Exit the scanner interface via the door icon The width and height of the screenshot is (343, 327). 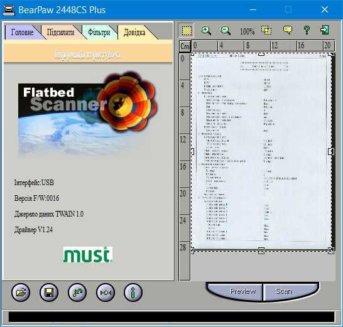click(x=324, y=29)
